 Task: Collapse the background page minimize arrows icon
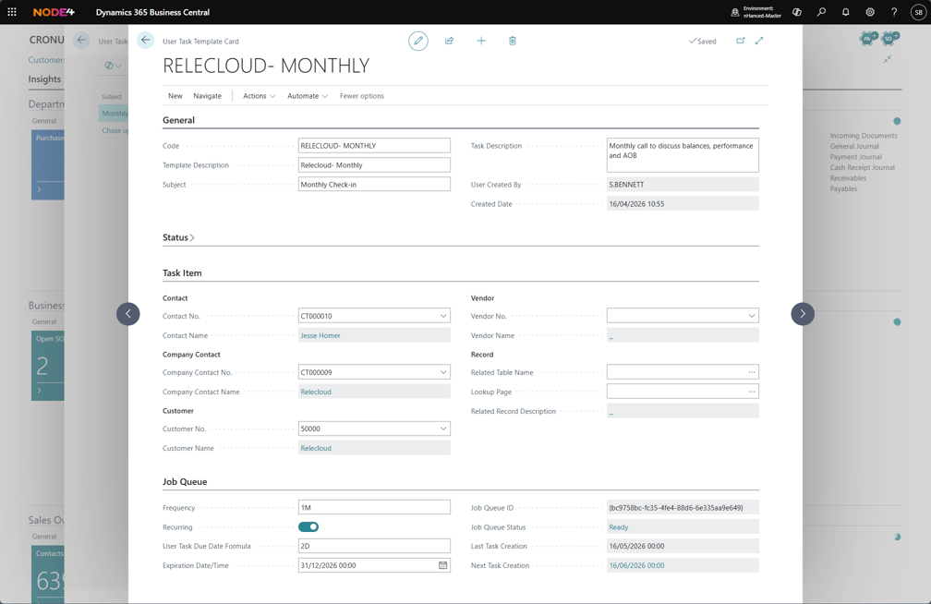887,59
